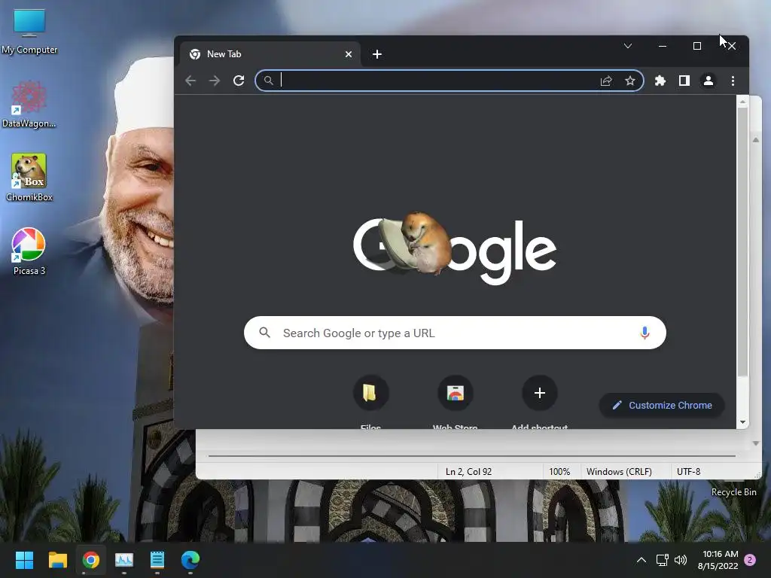Viewport: 771px width, 578px height.
Task: Select the New Tab tab
Action: (x=270, y=54)
